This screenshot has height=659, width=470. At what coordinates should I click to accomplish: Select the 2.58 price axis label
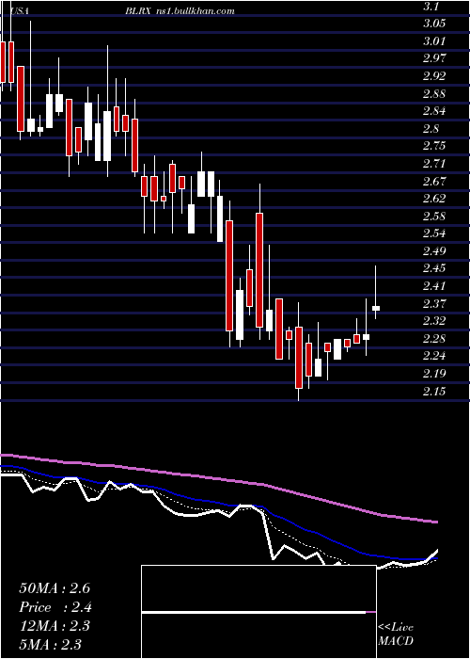(x=434, y=217)
